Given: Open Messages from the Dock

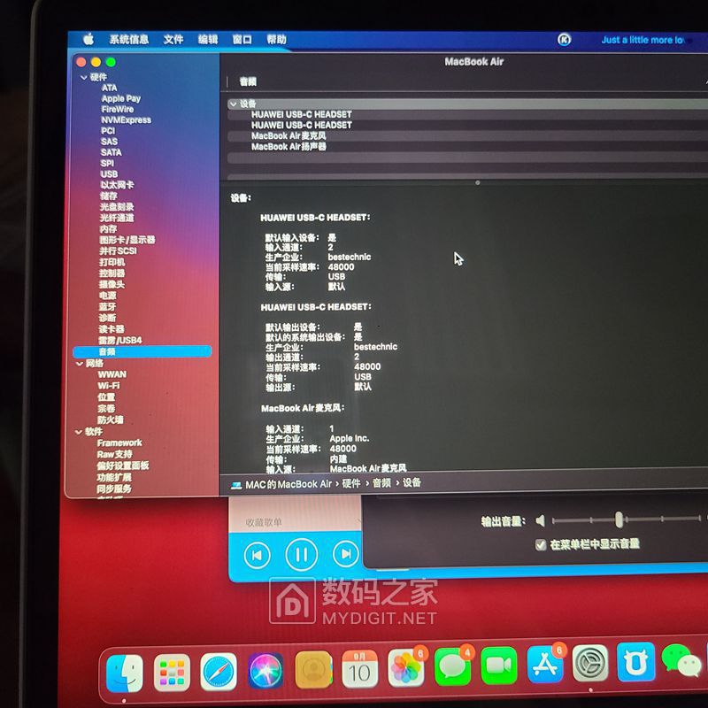Looking at the screenshot, I should point(452,667).
